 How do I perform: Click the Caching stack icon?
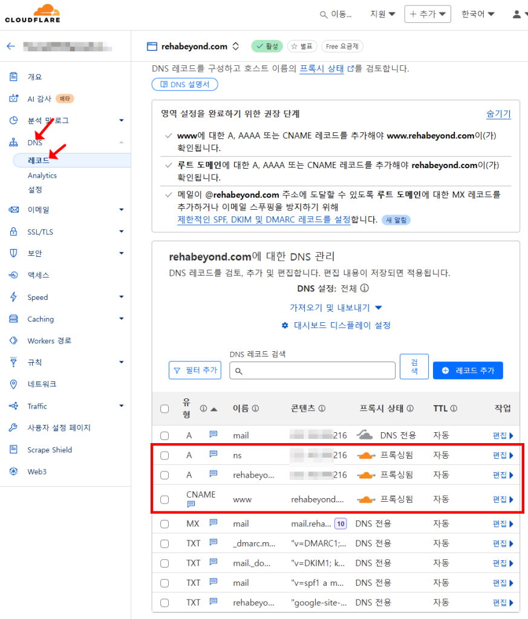pyautogui.click(x=13, y=319)
